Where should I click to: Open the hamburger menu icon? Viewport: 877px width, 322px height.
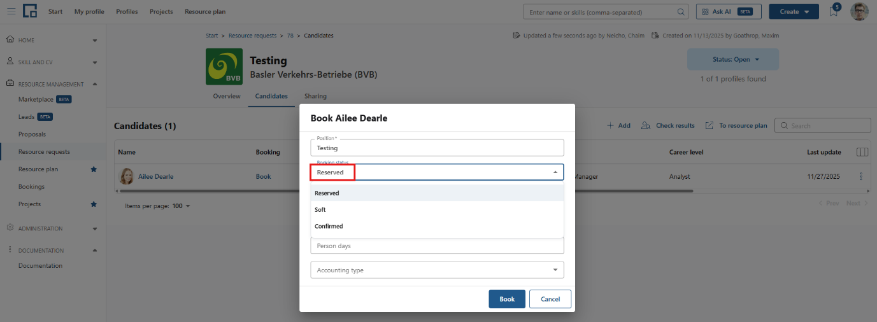point(11,11)
